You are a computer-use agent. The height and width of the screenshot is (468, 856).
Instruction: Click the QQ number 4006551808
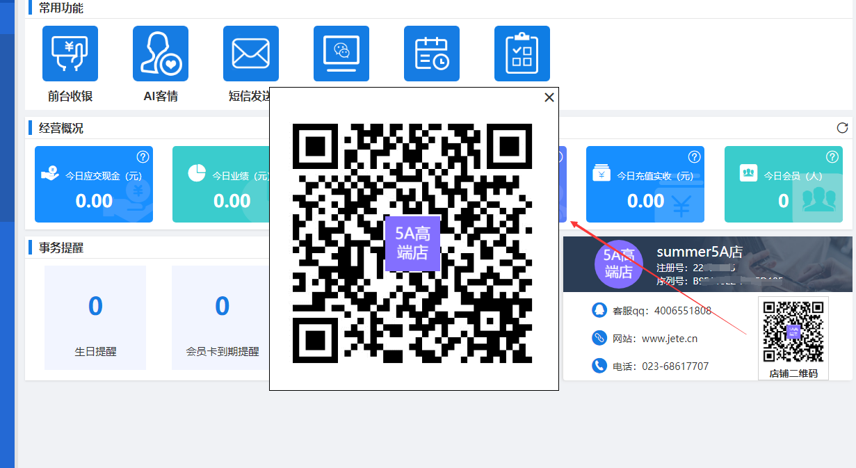pos(683,311)
